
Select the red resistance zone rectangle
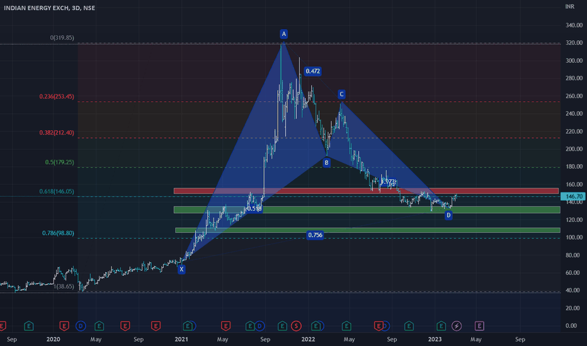pos(366,191)
